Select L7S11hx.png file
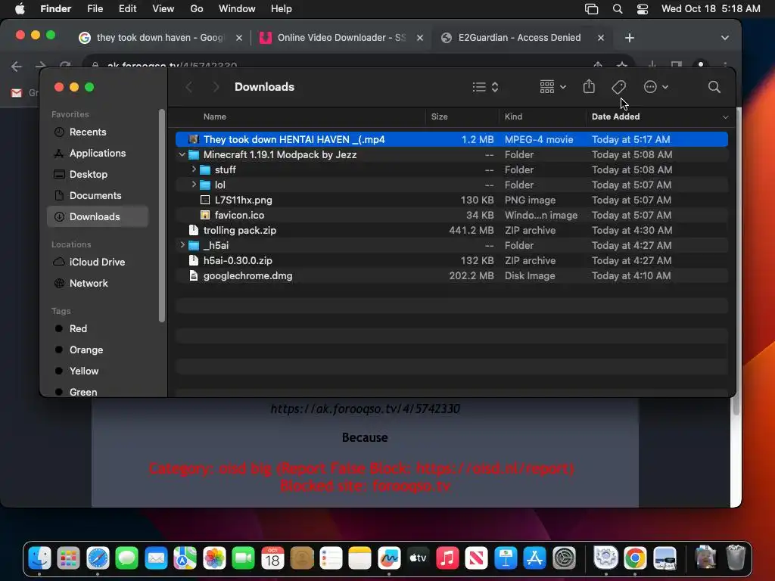Viewport: 775px width, 581px height. [x=451, y=200]
